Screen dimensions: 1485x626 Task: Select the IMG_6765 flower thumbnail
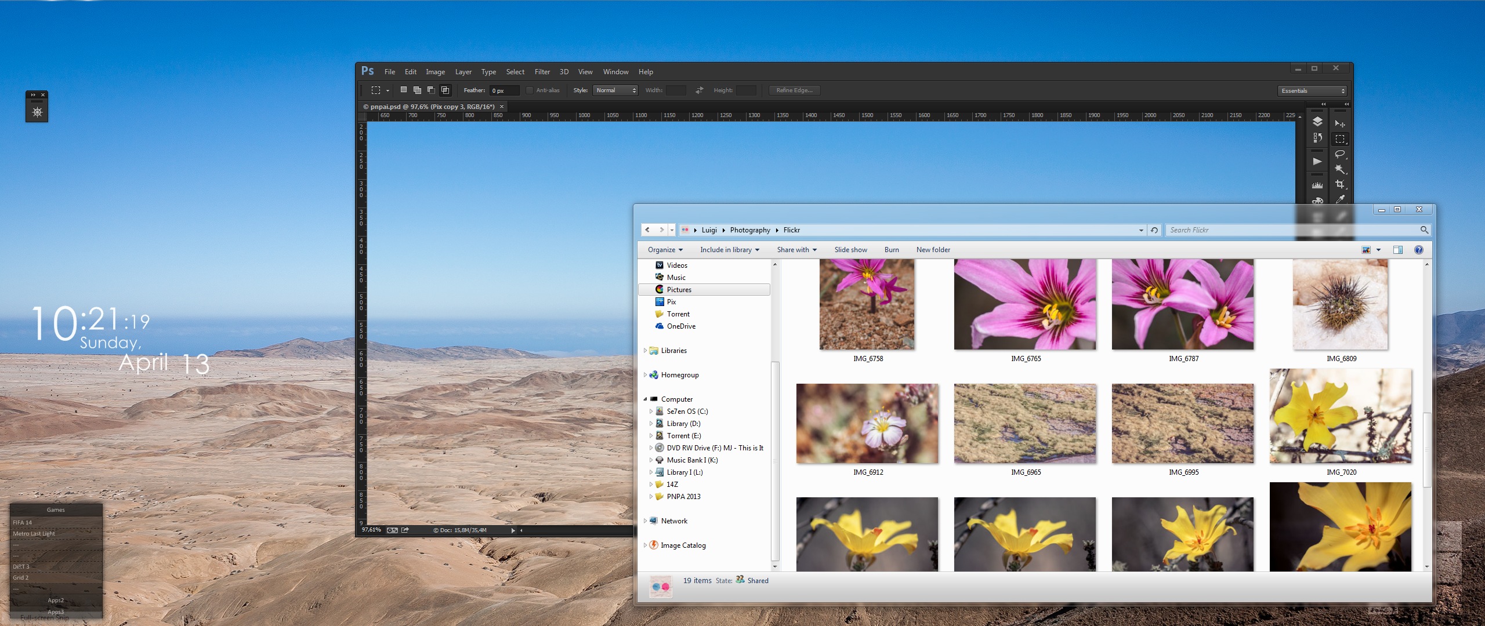click(x=1025, y=304)
